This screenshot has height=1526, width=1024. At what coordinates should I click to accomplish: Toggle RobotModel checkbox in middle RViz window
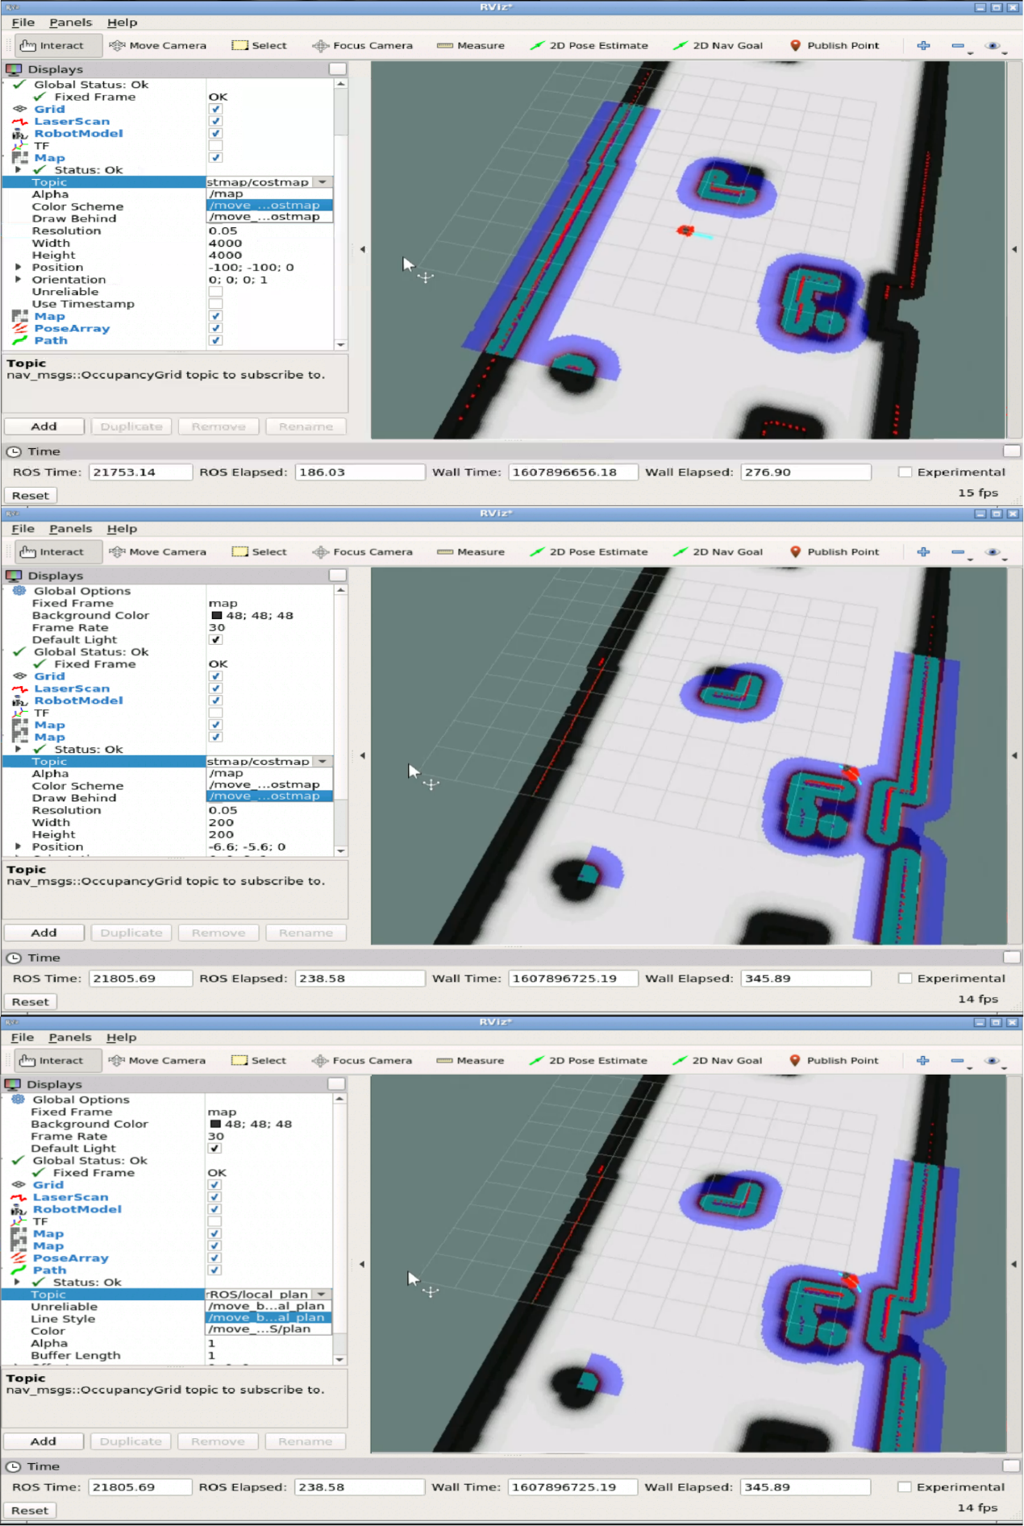pyautogui.click(x=215, y=701)
